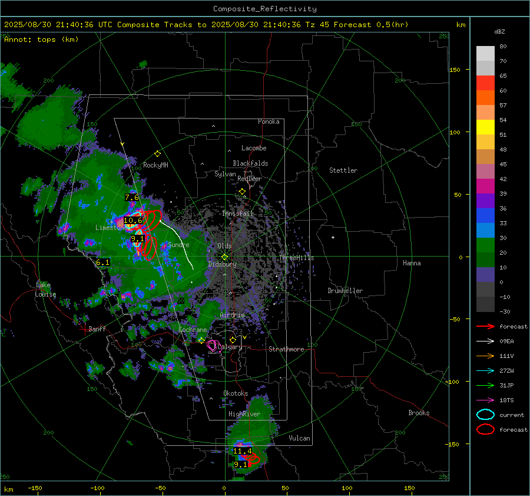Screen dimensions: 530x496
Task: Click the yellow radar-center diamond at Didsbury
Action: tap(224, 257)
